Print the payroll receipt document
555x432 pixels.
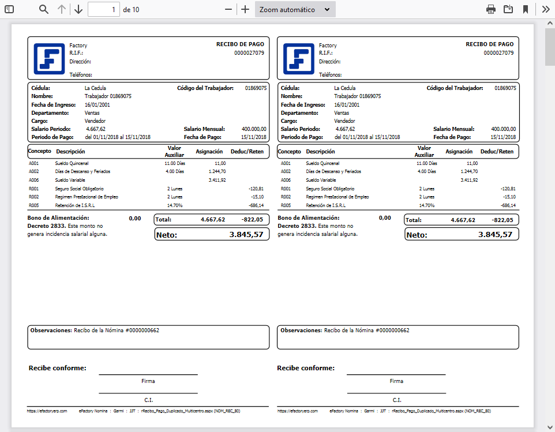coord(490,9)
